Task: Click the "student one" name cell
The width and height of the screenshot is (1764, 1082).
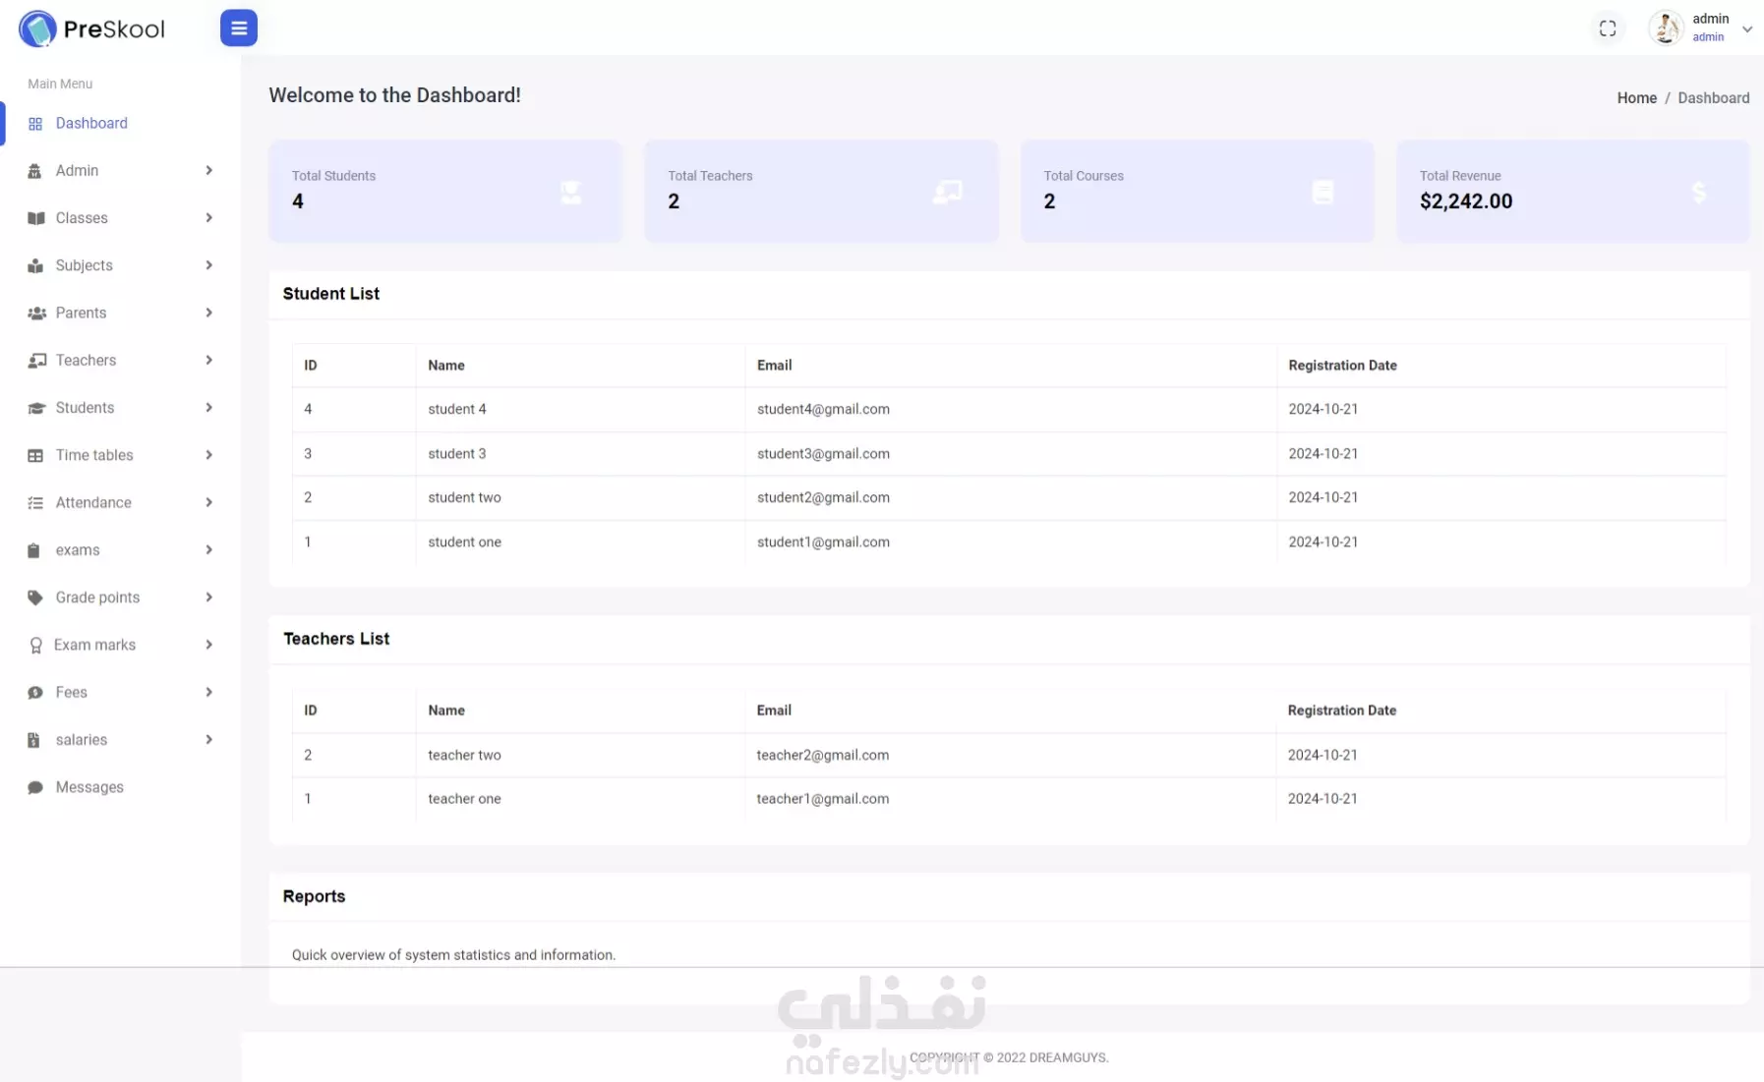Action: pyautogui.click(x=464, y=541)
